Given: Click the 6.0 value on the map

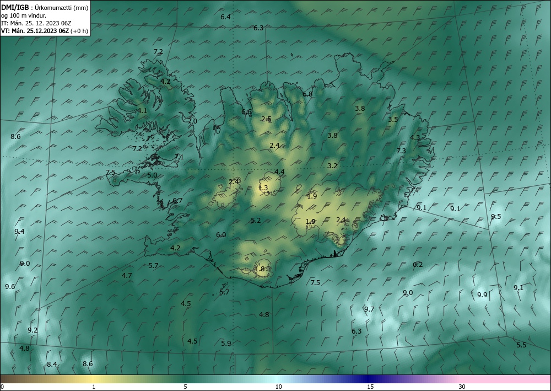Looking at the screenshot, I should [x=221, y=235].
